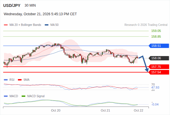
Task: Click the RSI 70 level label
Action: pos(153,85)
